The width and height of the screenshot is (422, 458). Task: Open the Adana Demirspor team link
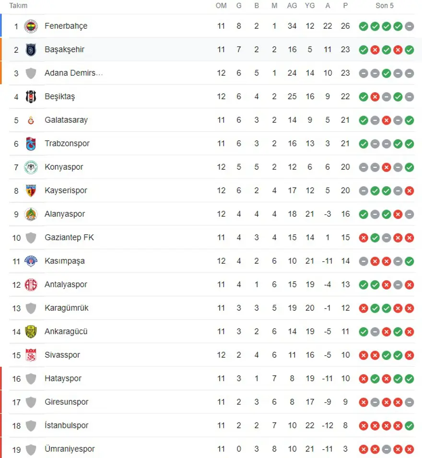click(x=73, y=73)
